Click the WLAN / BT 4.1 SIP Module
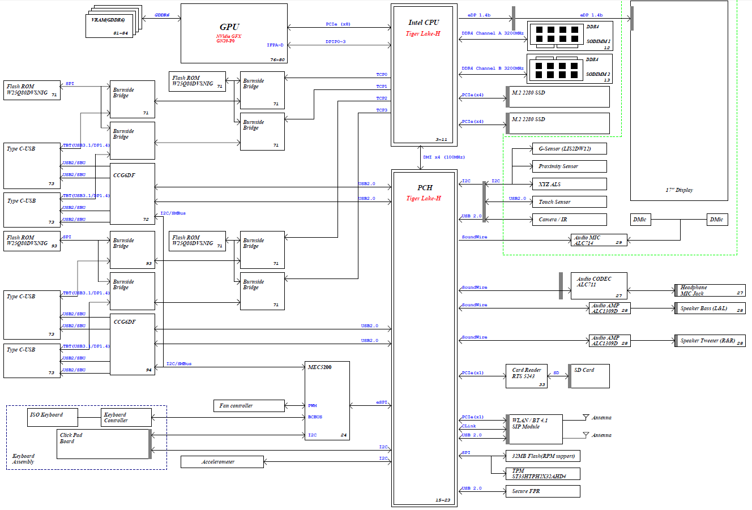752x510 pixels. pyautogui.click(x=535, y=429)
